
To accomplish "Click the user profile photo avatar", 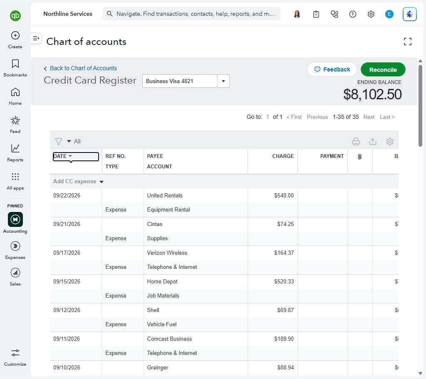I will pos(297,14).
